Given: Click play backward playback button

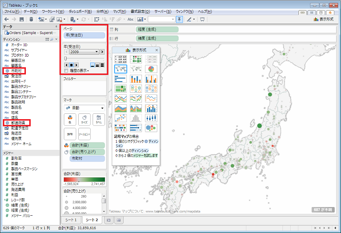Looking at the screenshot, I should (67, 65).
